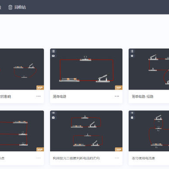
Task: Click the VIP badge on 简单电路
Action: pos(119,87)
